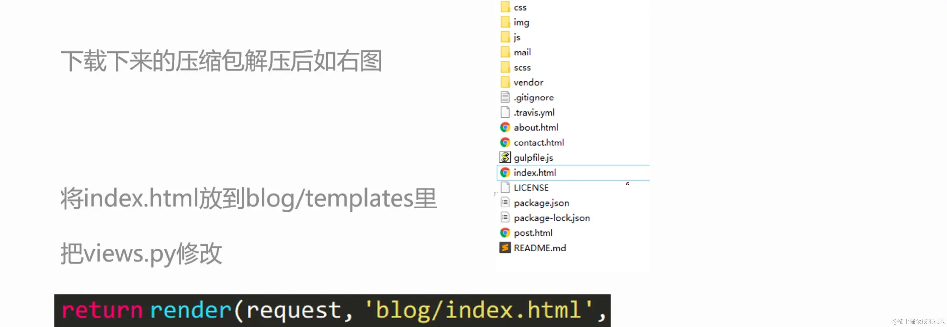Open the js folder
947x327 pixels.
pyautogui.click(x=517, y=37)
